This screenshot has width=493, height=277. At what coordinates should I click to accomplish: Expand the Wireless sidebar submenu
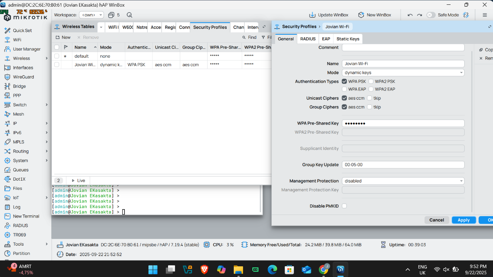47,58
